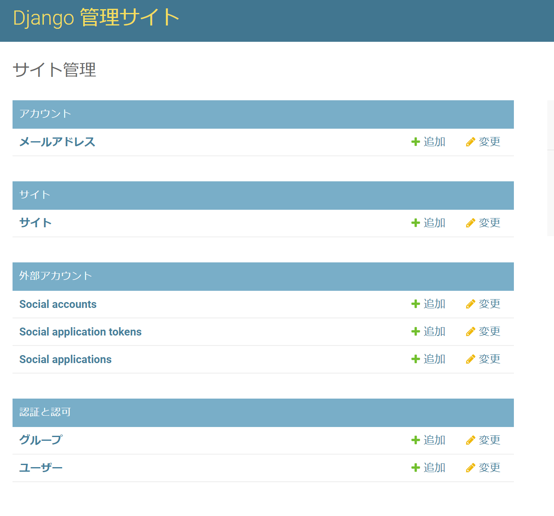Click the pencil icon in サイト model row

[x=470, y=223]
